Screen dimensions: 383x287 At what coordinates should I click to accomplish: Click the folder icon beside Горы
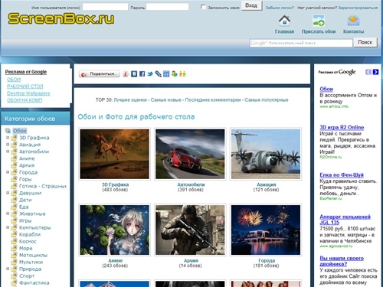tap(14, 179)
